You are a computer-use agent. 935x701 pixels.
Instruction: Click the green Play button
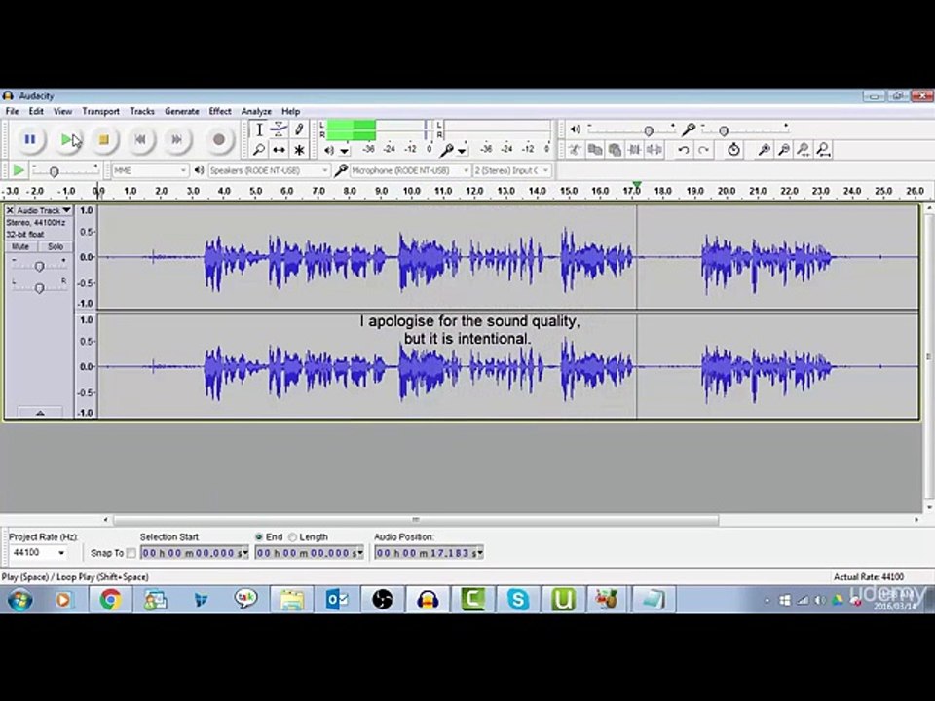(67, 139)
